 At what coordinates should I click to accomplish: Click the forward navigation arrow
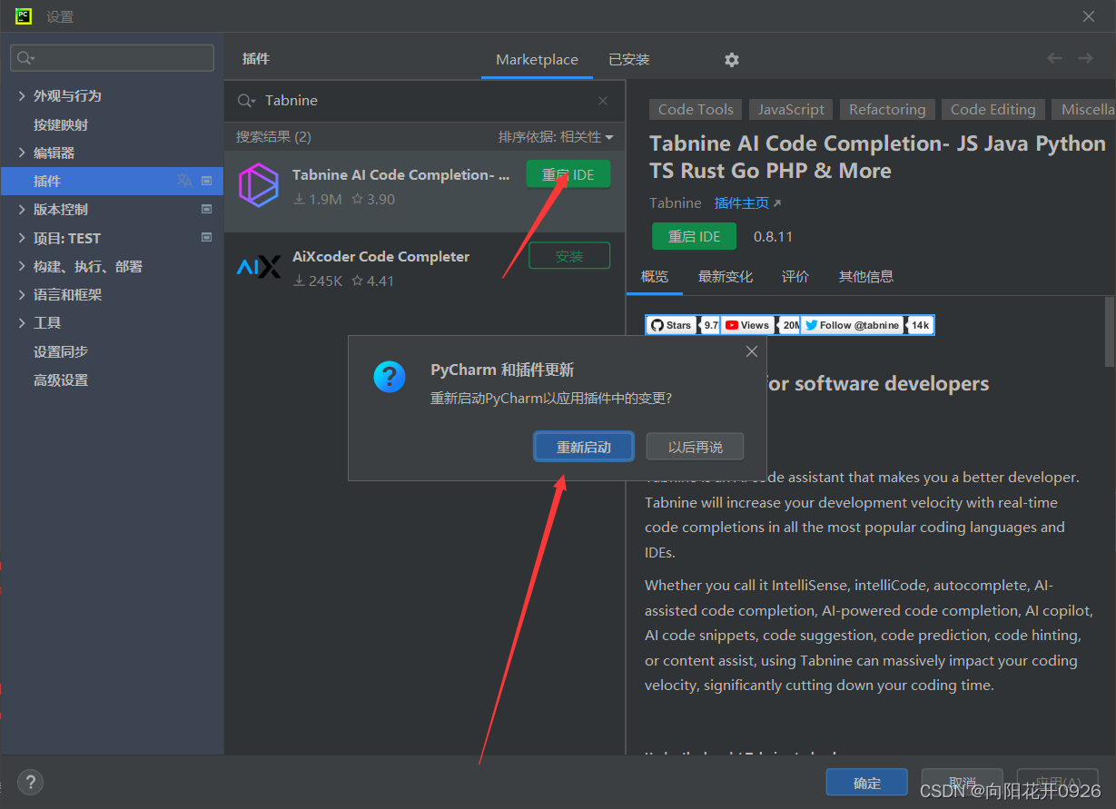tap(1085, 58)
